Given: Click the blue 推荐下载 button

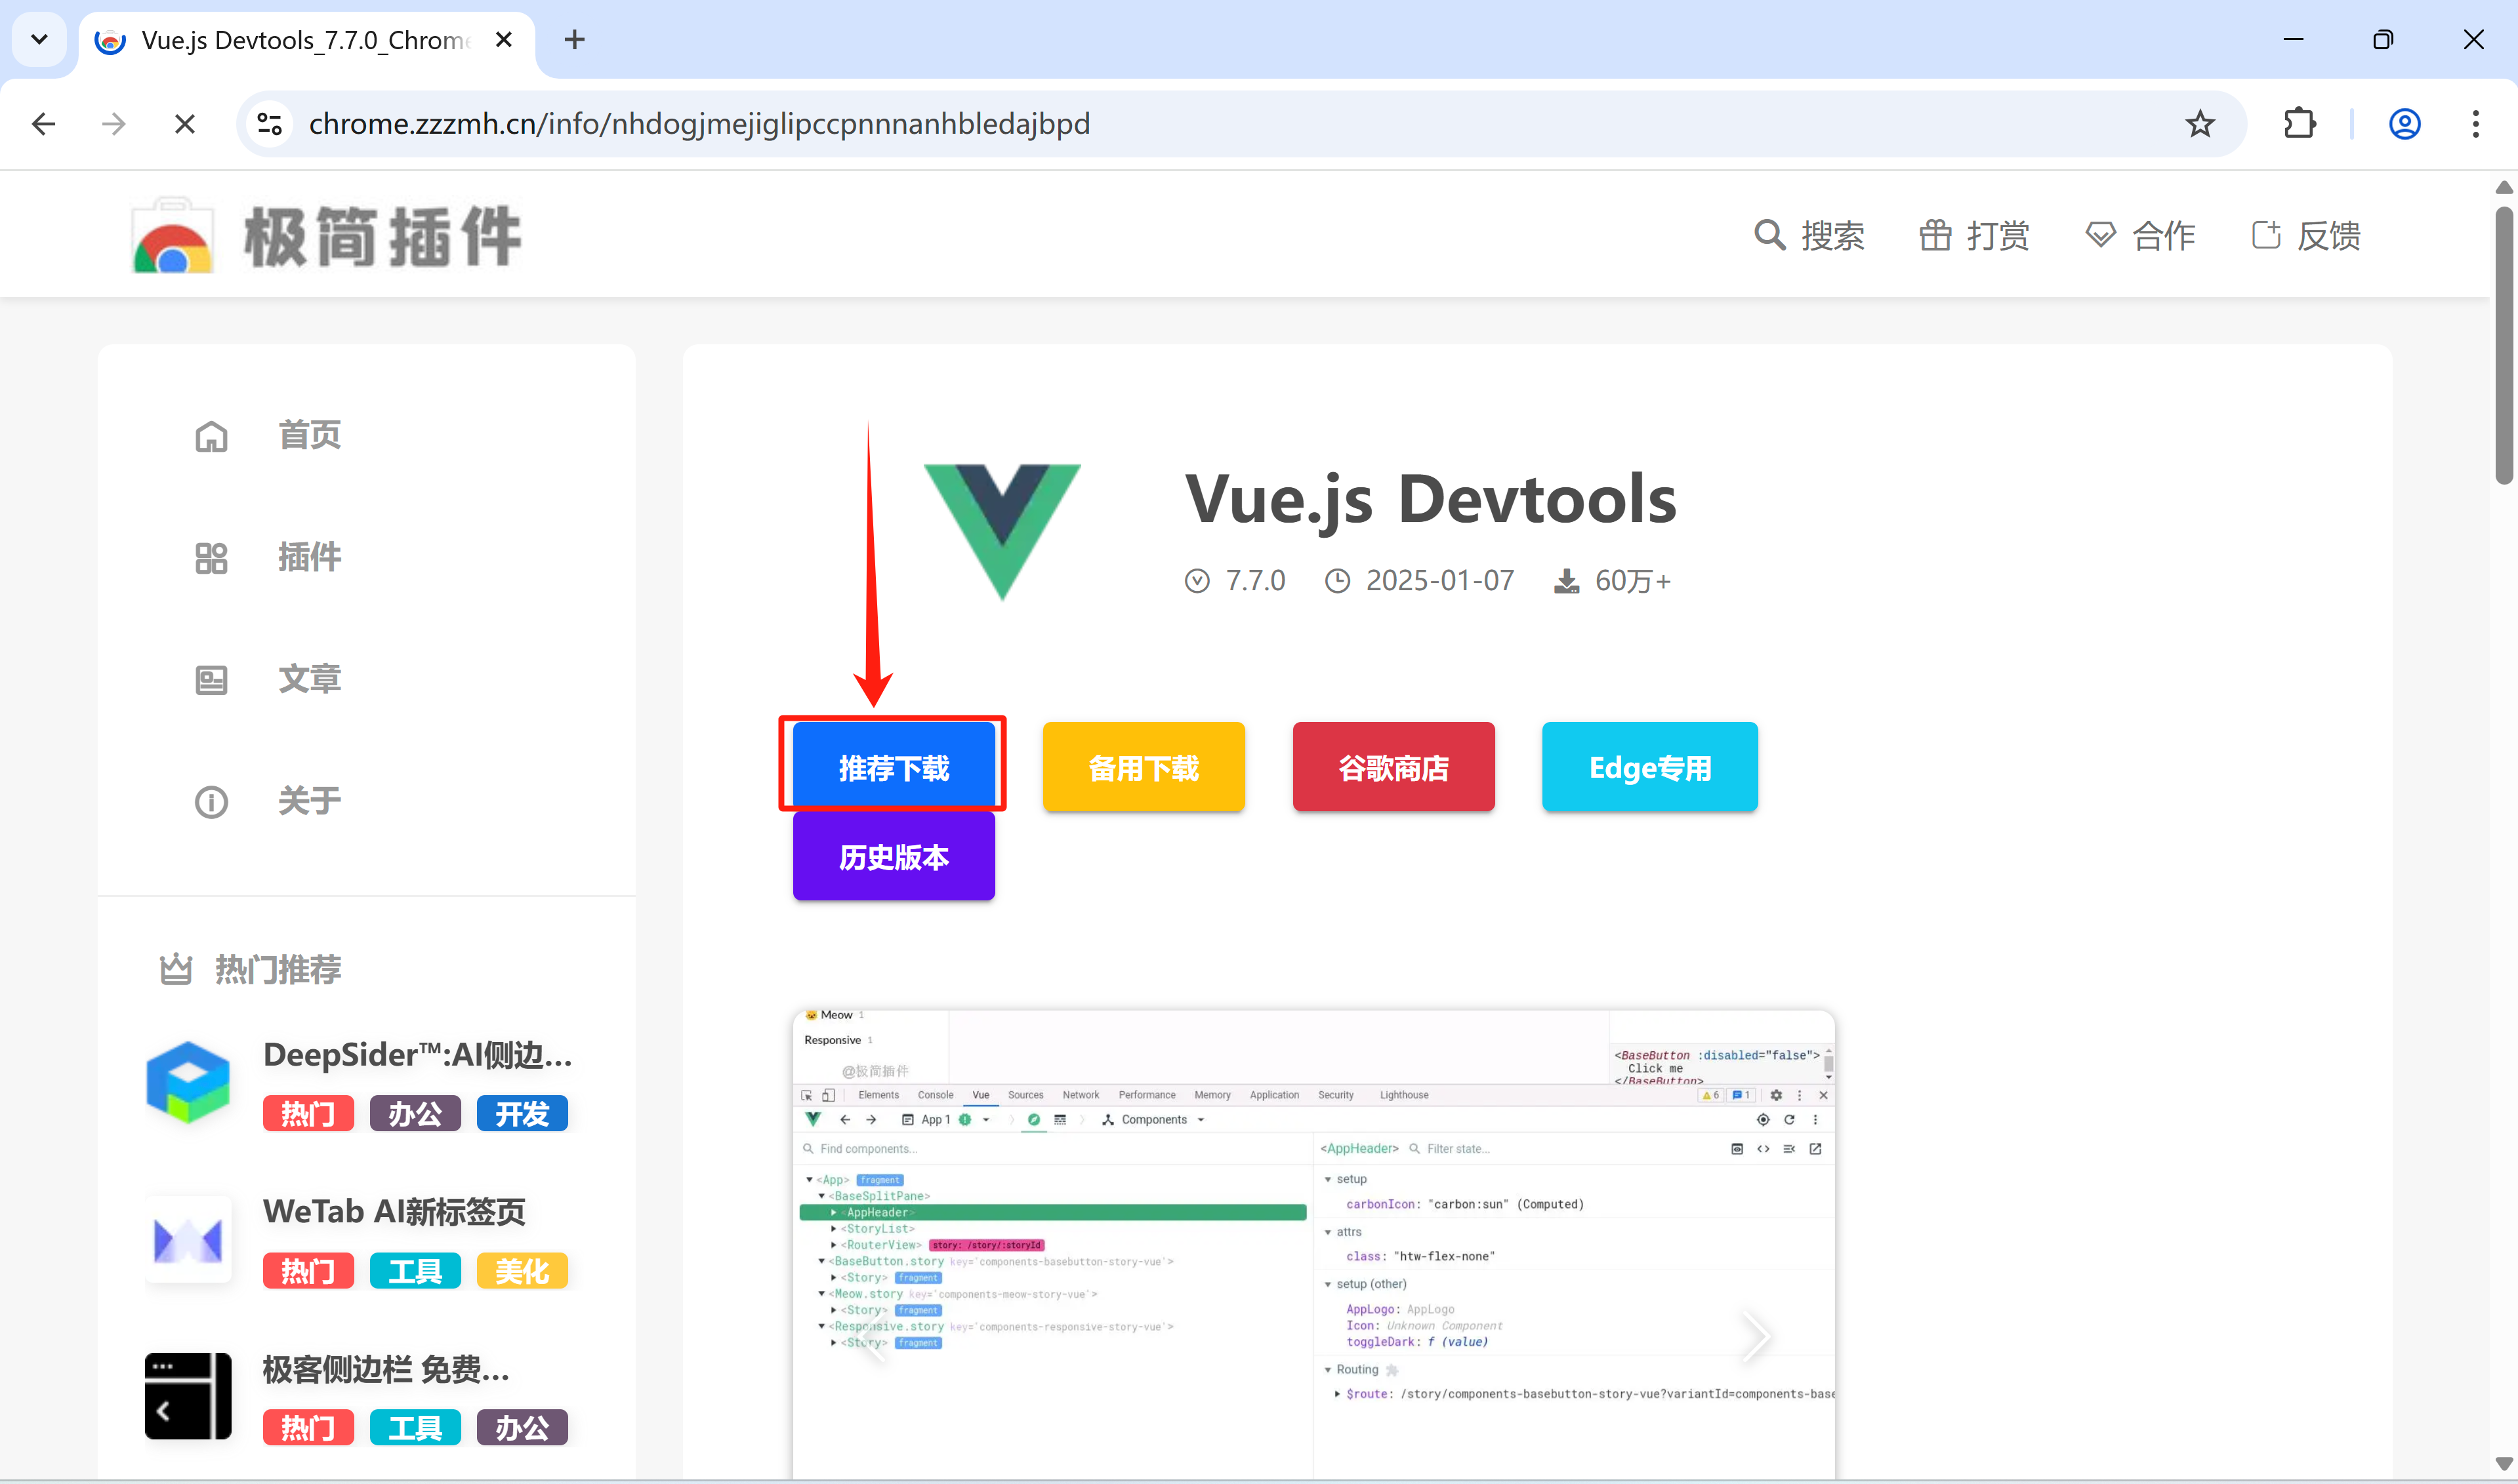Looking at the screenshot, I should point(894,767).
